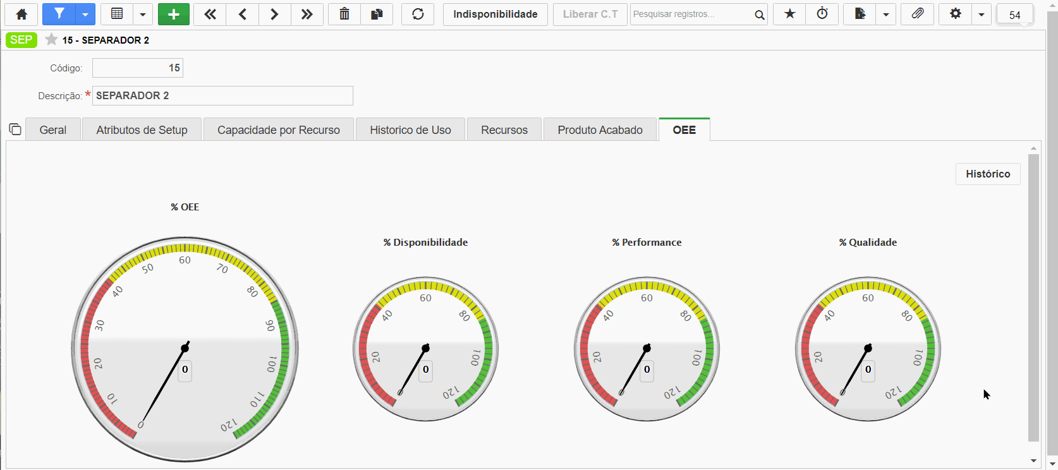
Task: Click the 54 notification counter
Action: 1015,15
